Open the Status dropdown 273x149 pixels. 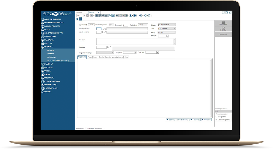pyautogui.click(x=167, y=25)
